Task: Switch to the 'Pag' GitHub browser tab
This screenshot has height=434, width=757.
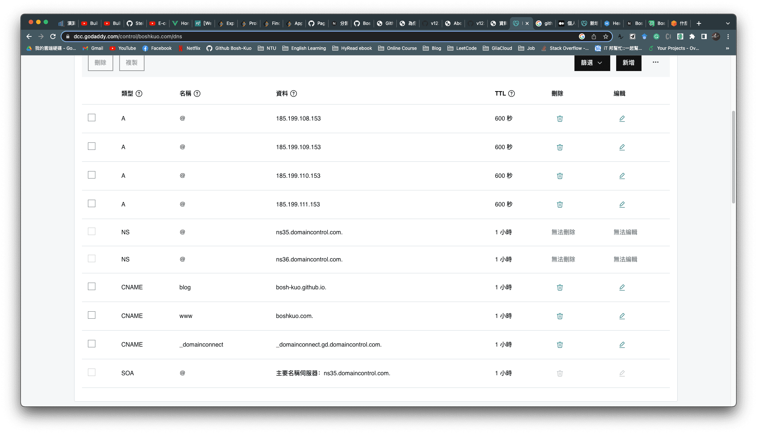Action: (x=317, y=23)
